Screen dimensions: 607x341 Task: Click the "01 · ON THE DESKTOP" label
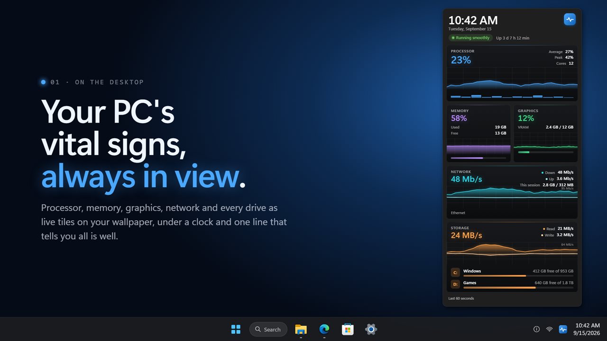click(97, 82)
